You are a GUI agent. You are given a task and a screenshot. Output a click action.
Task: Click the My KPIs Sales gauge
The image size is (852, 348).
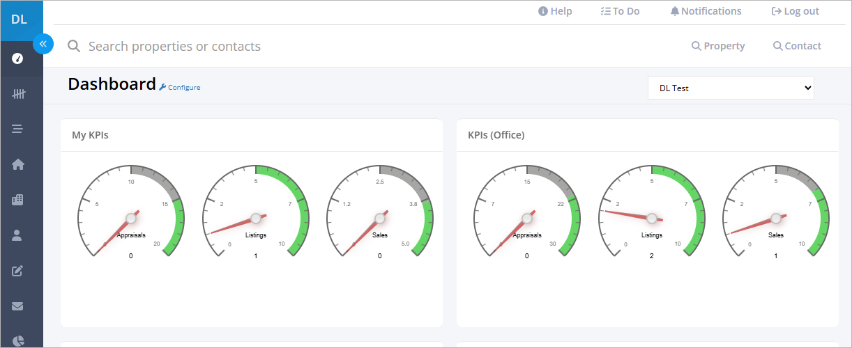[379, 212]
